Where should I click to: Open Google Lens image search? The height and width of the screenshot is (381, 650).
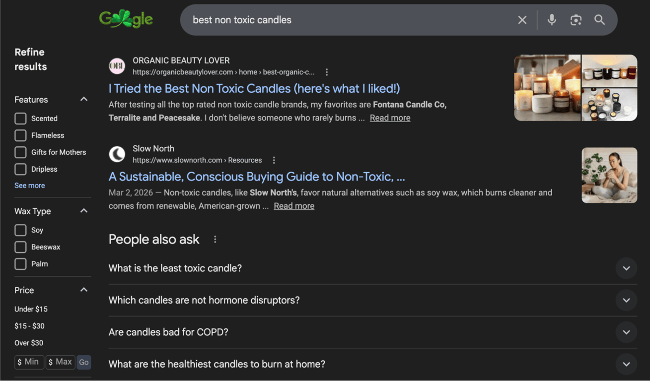pyautogui.click(x=576, y=20)
